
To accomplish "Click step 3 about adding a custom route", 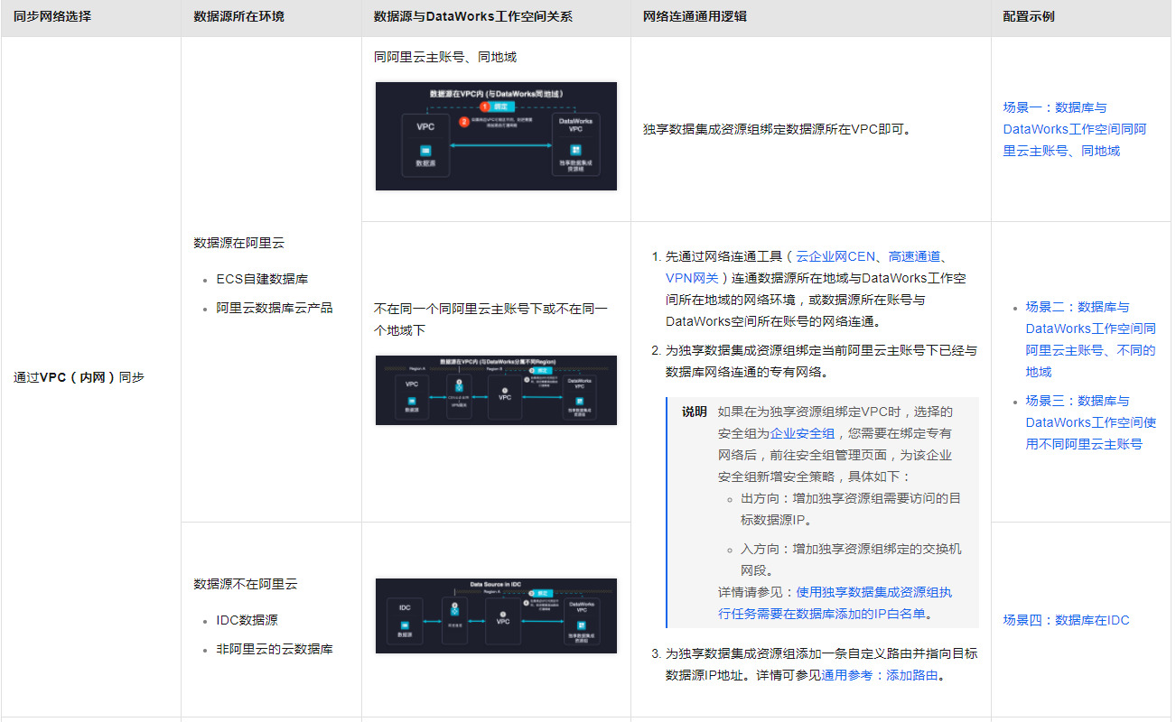I will point(821,664).
